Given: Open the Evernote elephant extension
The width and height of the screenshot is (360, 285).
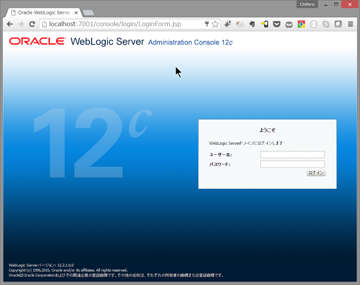Looking at the screenshot, I should (252, 24).
